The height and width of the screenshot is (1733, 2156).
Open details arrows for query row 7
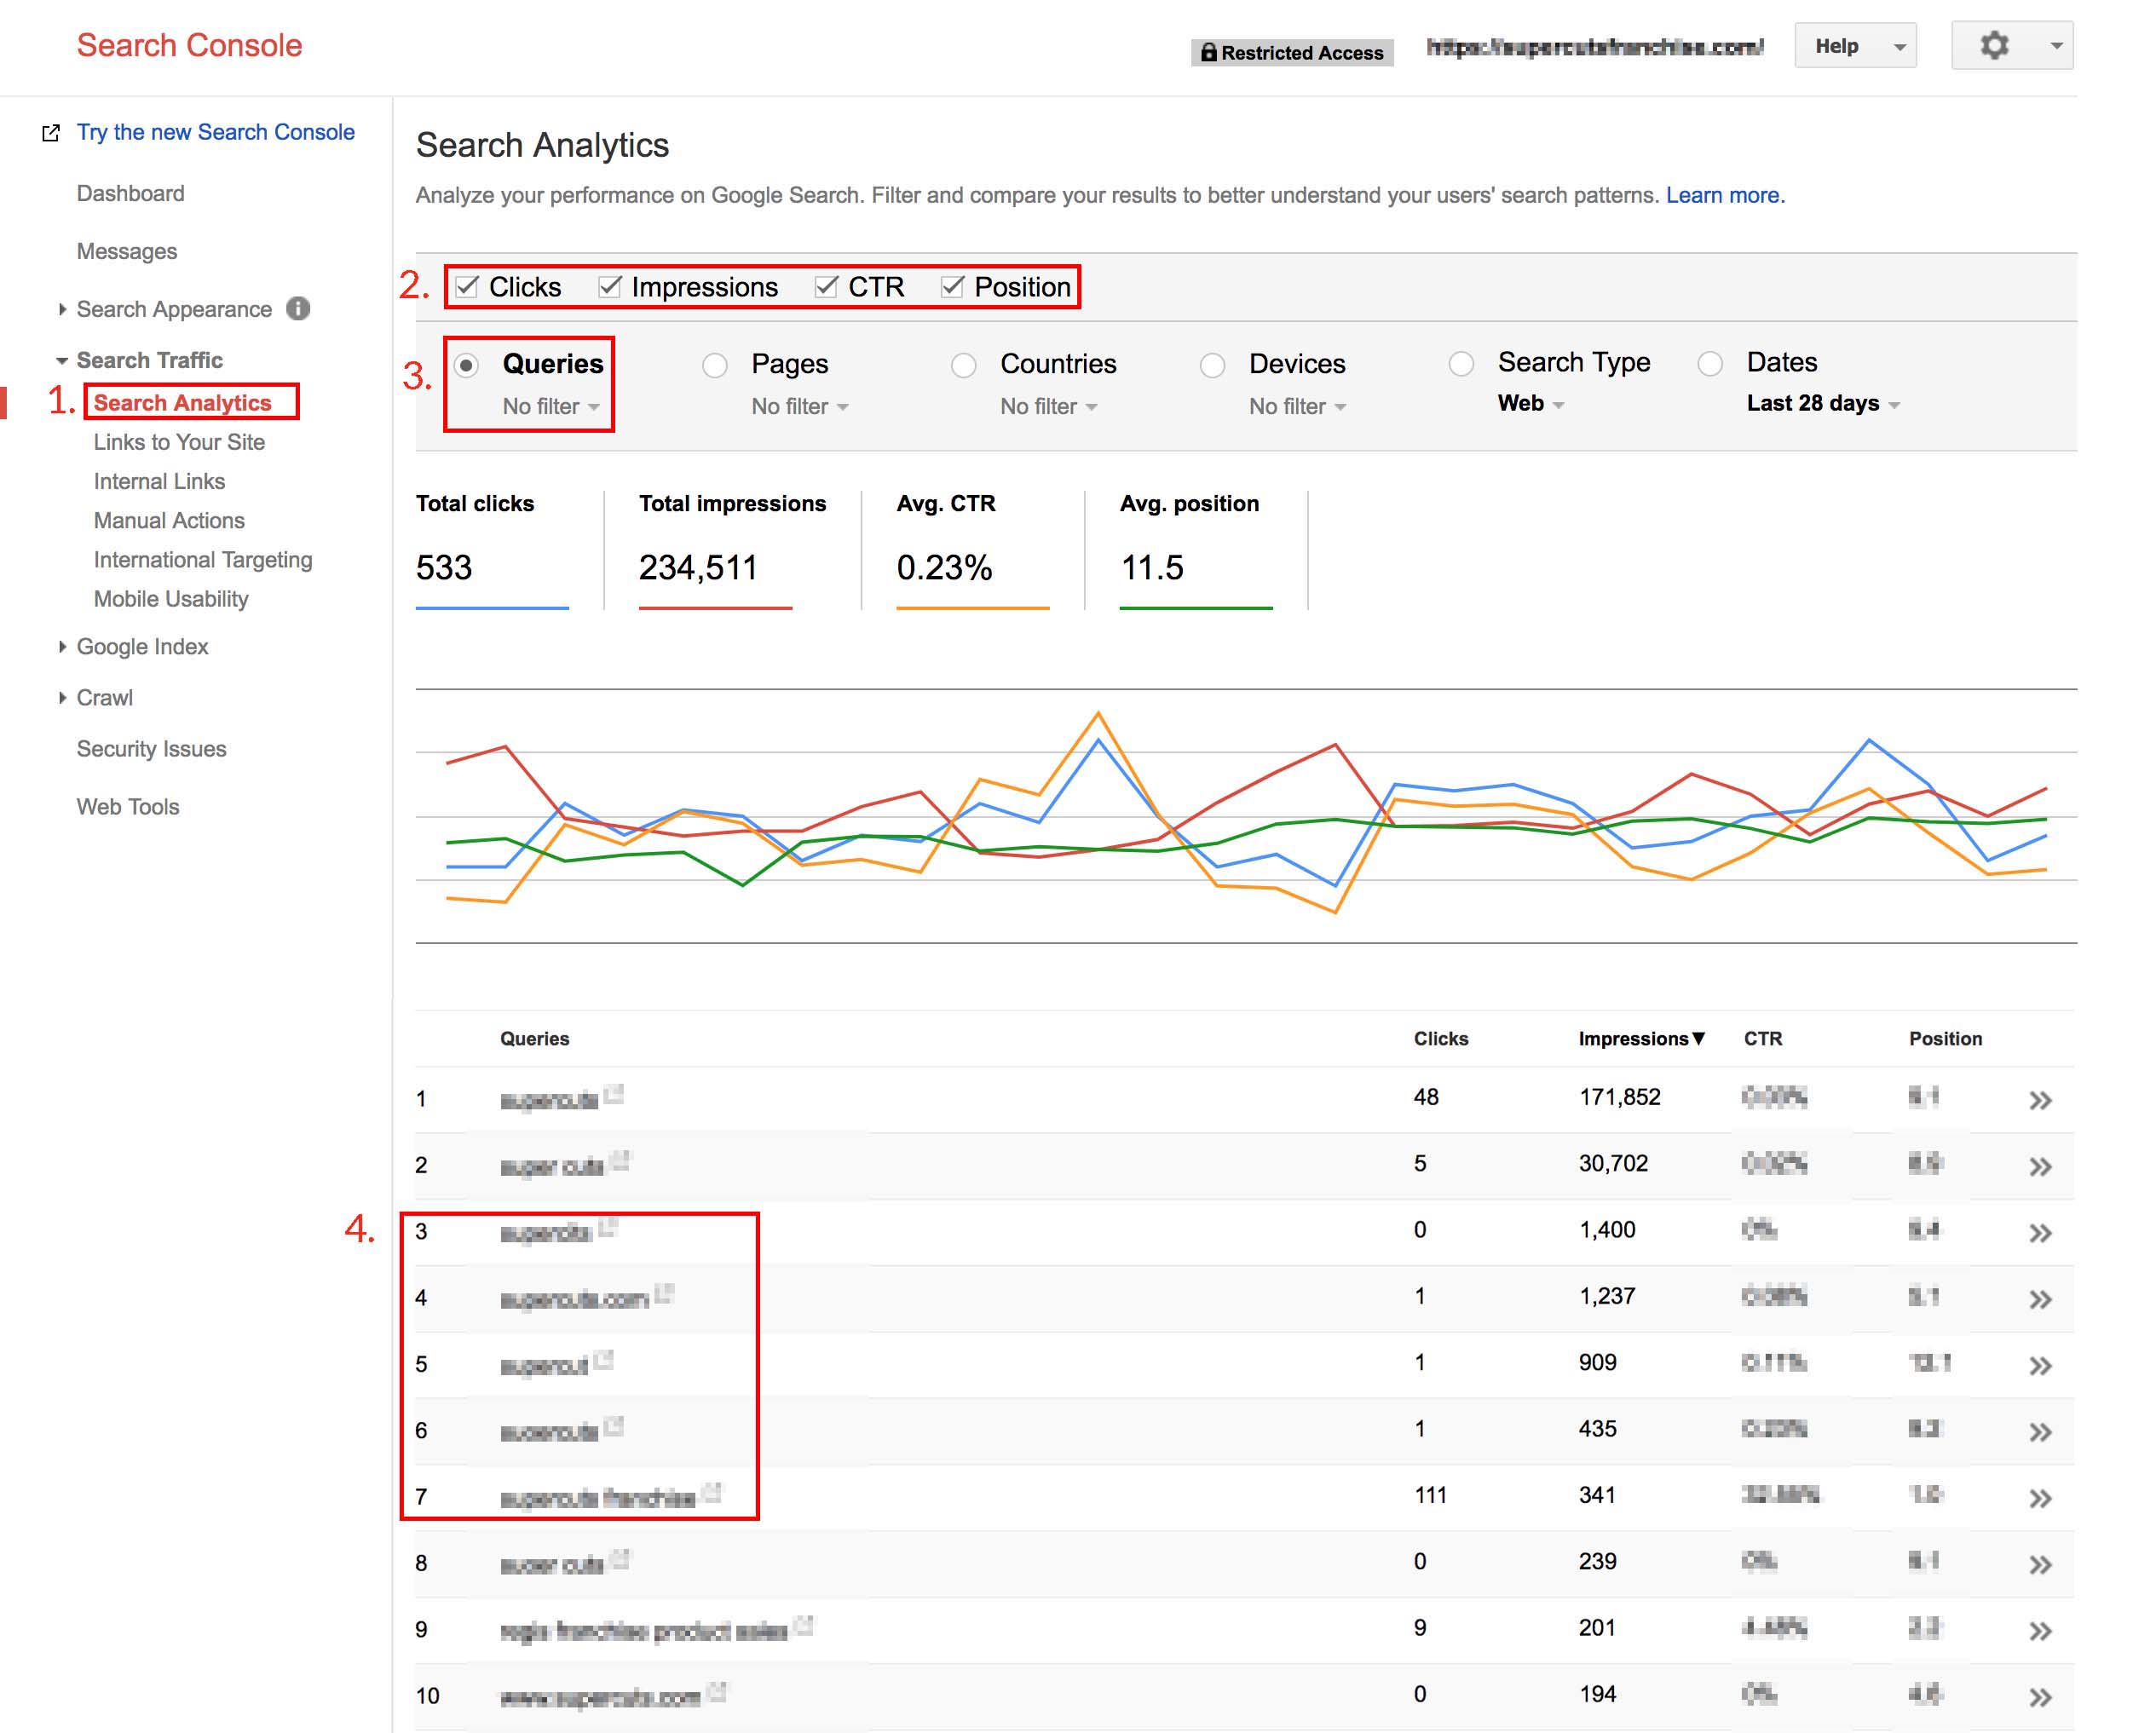tap(2040, 1499)
